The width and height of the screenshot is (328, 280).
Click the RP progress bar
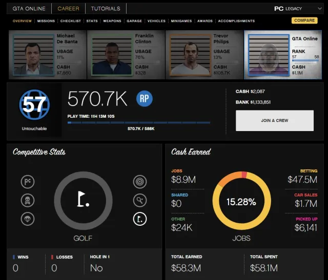pyautogui.click(x=139, y=123)
